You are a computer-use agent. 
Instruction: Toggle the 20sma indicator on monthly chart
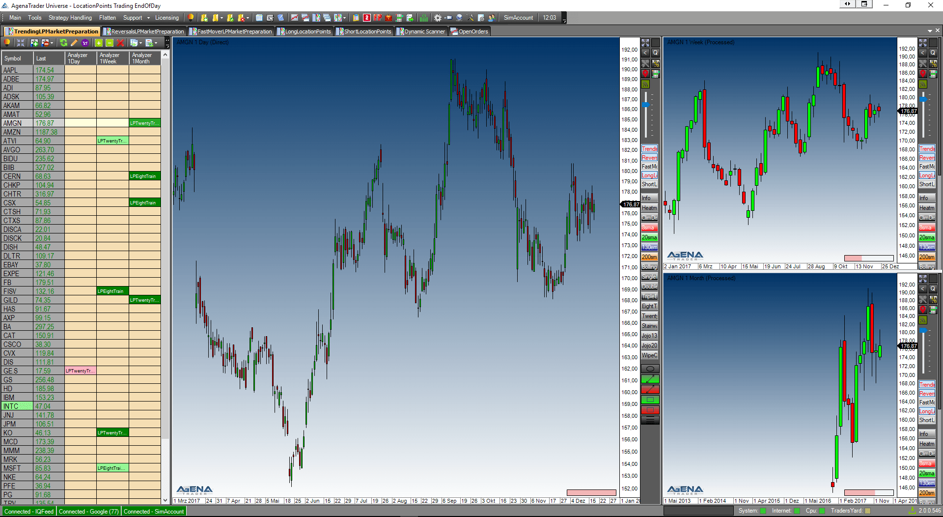tap(927, 473)
